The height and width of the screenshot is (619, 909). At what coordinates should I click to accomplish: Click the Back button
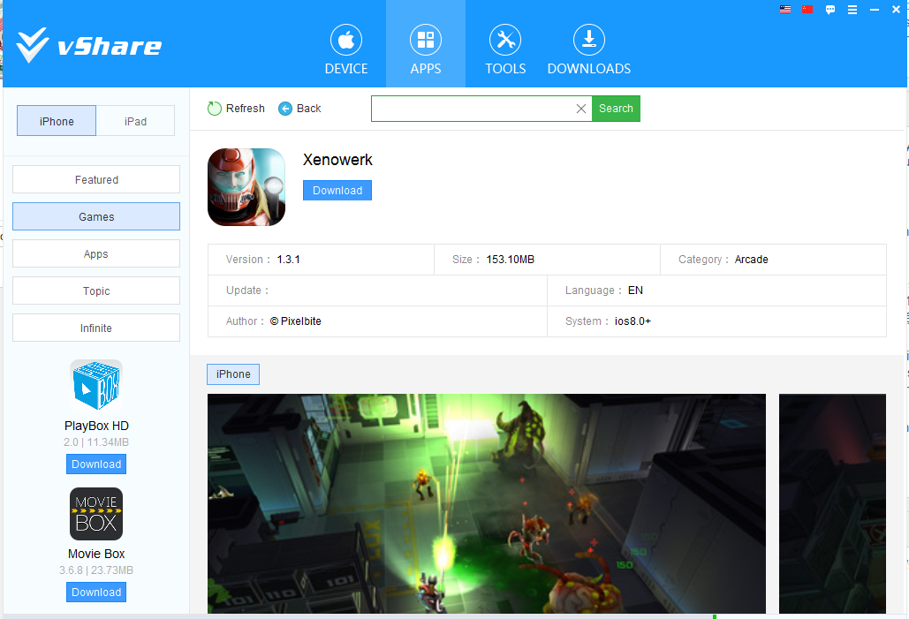click(299, 109)
